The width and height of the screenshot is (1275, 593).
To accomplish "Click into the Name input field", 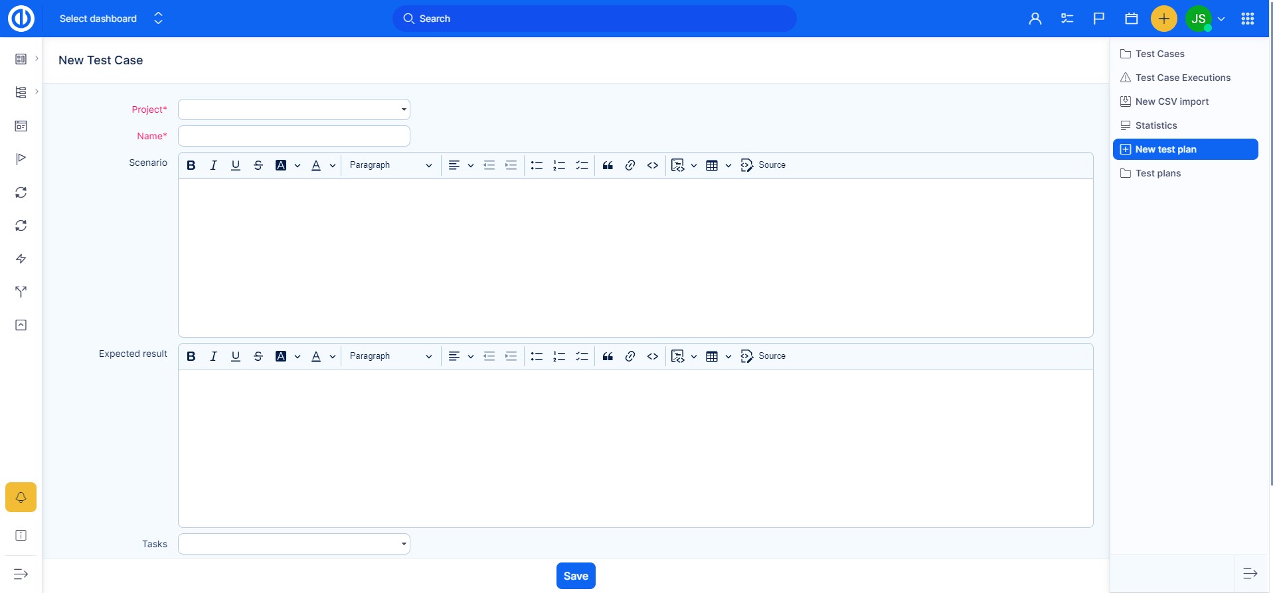I will (x=294, y=136).
